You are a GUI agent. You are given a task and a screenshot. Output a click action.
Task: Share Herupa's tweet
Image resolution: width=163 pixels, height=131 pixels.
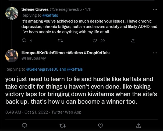(x=139, y=125)
